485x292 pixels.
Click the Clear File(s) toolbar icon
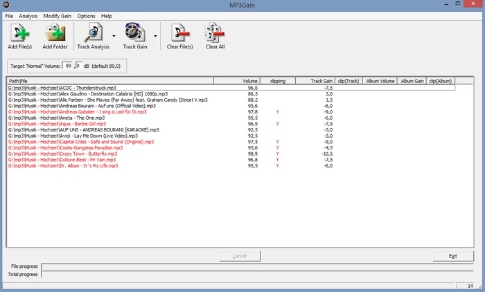179,33
